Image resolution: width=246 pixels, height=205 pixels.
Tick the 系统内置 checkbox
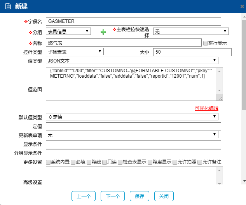coord(48,162)
